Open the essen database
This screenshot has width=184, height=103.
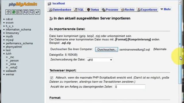pos(9,23)
